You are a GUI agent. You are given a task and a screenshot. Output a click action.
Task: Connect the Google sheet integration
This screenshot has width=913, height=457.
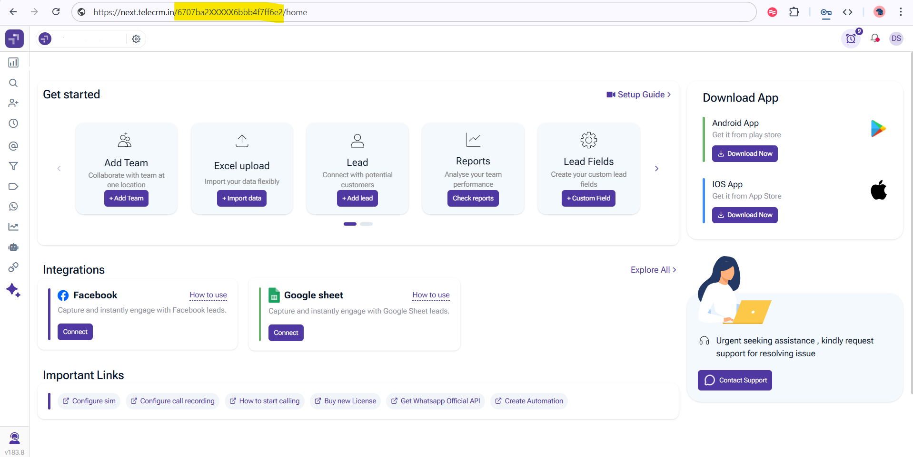[286, 333]
